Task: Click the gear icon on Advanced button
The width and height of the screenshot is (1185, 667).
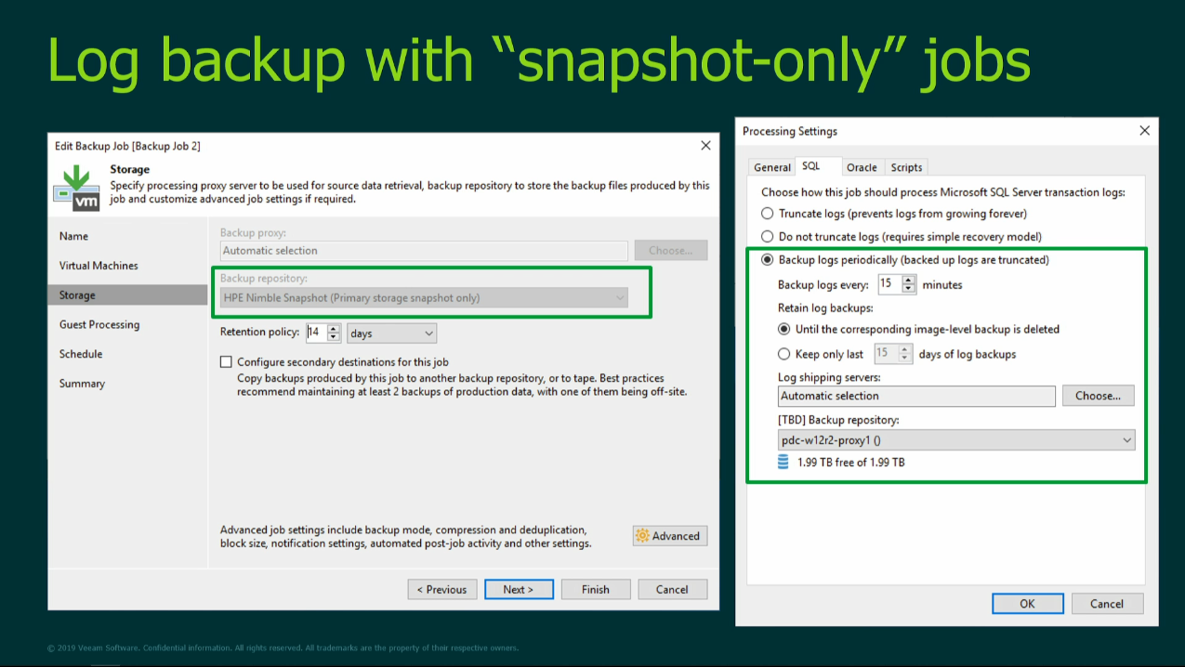Action: [642, 536]
